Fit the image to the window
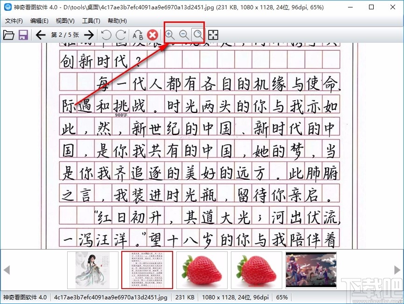Screen dimensions: 404x304 tap(213, 34)
